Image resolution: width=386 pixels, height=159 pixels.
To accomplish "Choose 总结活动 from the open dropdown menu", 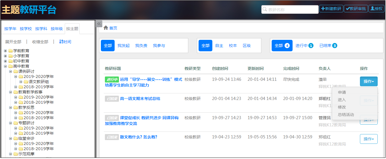I will point(346,115).
